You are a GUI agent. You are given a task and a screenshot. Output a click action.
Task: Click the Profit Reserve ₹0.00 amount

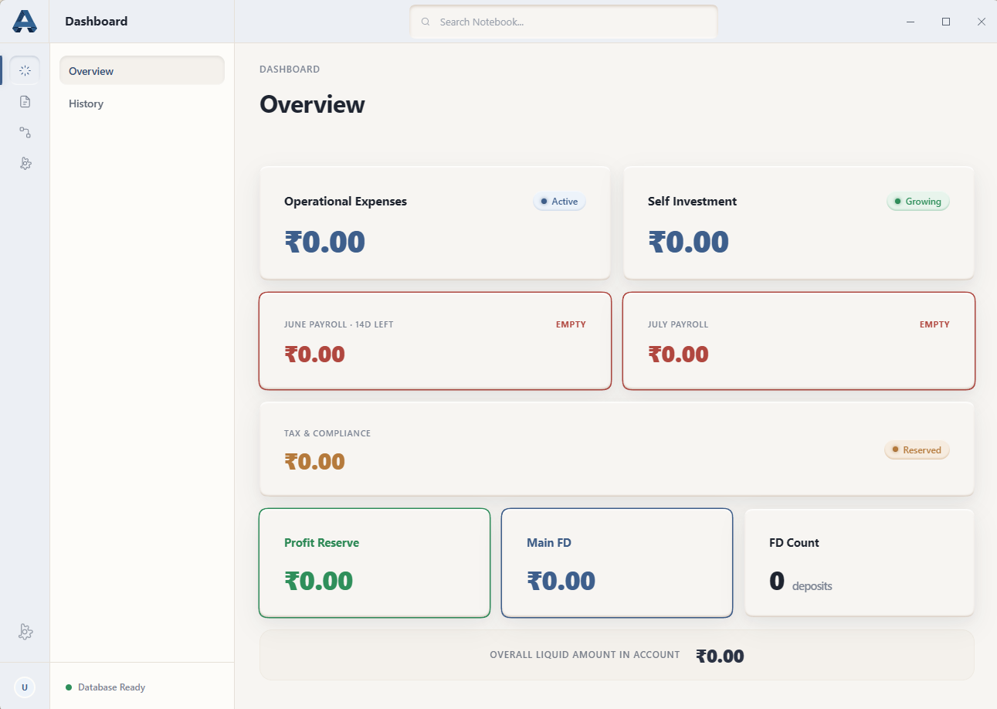pyautogui.click(x=318, y=581)
